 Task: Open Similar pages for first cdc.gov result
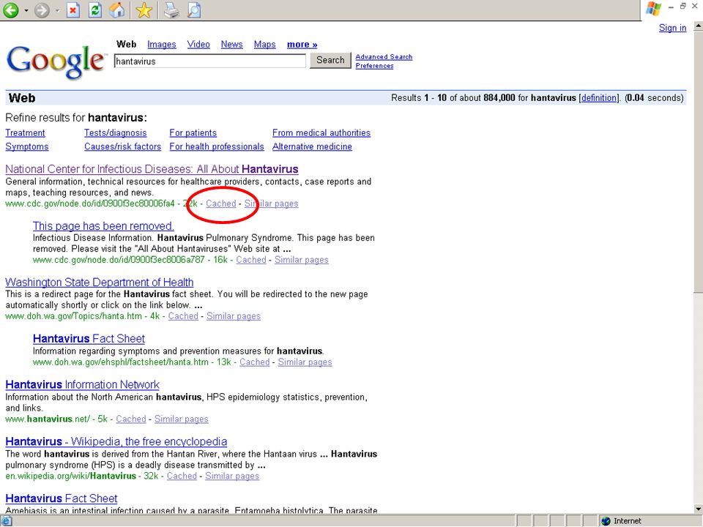tap(271, 203)
